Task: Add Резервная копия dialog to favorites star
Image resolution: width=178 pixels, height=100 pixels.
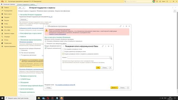Action: point(63,46)
